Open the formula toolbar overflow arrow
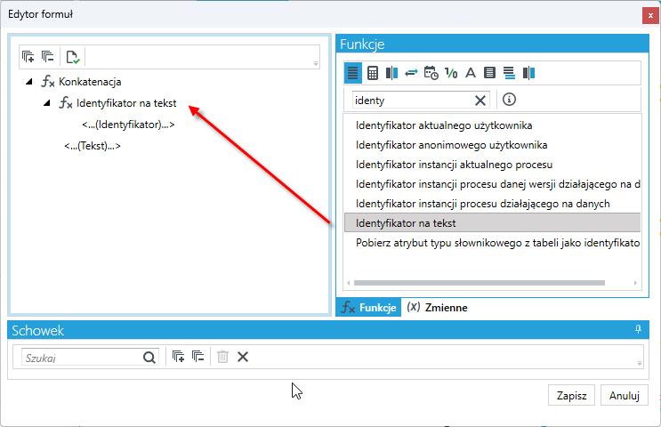Image resolution: width=661 pixels, height=427 pixels. coord(315,64)
